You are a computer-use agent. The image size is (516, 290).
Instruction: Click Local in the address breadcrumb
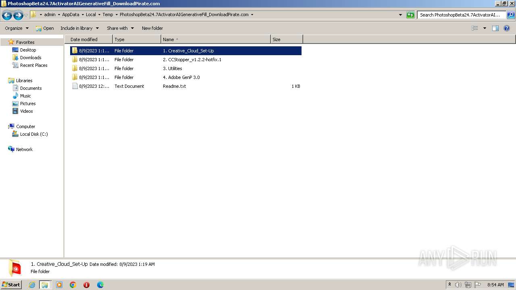coord(91,14)
